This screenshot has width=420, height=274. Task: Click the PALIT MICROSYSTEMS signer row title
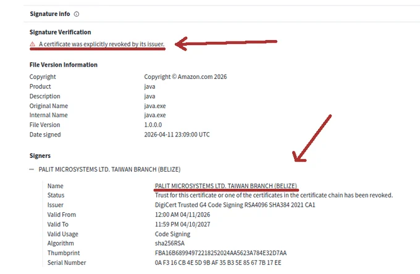[109, 169]
